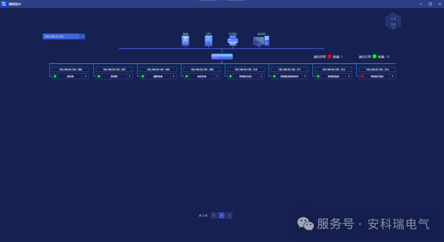Viewport: 444px width, 242px height.
Task: Click the red 通讯异常 indicator dot
Action: coord(329,56)
